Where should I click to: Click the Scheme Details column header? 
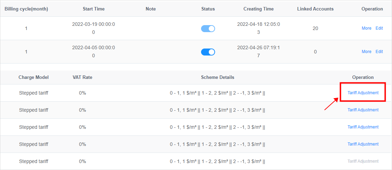pyautogui.click(x=218, y=77)
